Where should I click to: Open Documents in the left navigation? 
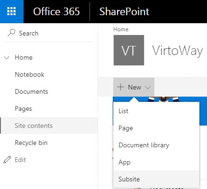tap(31, 91)
